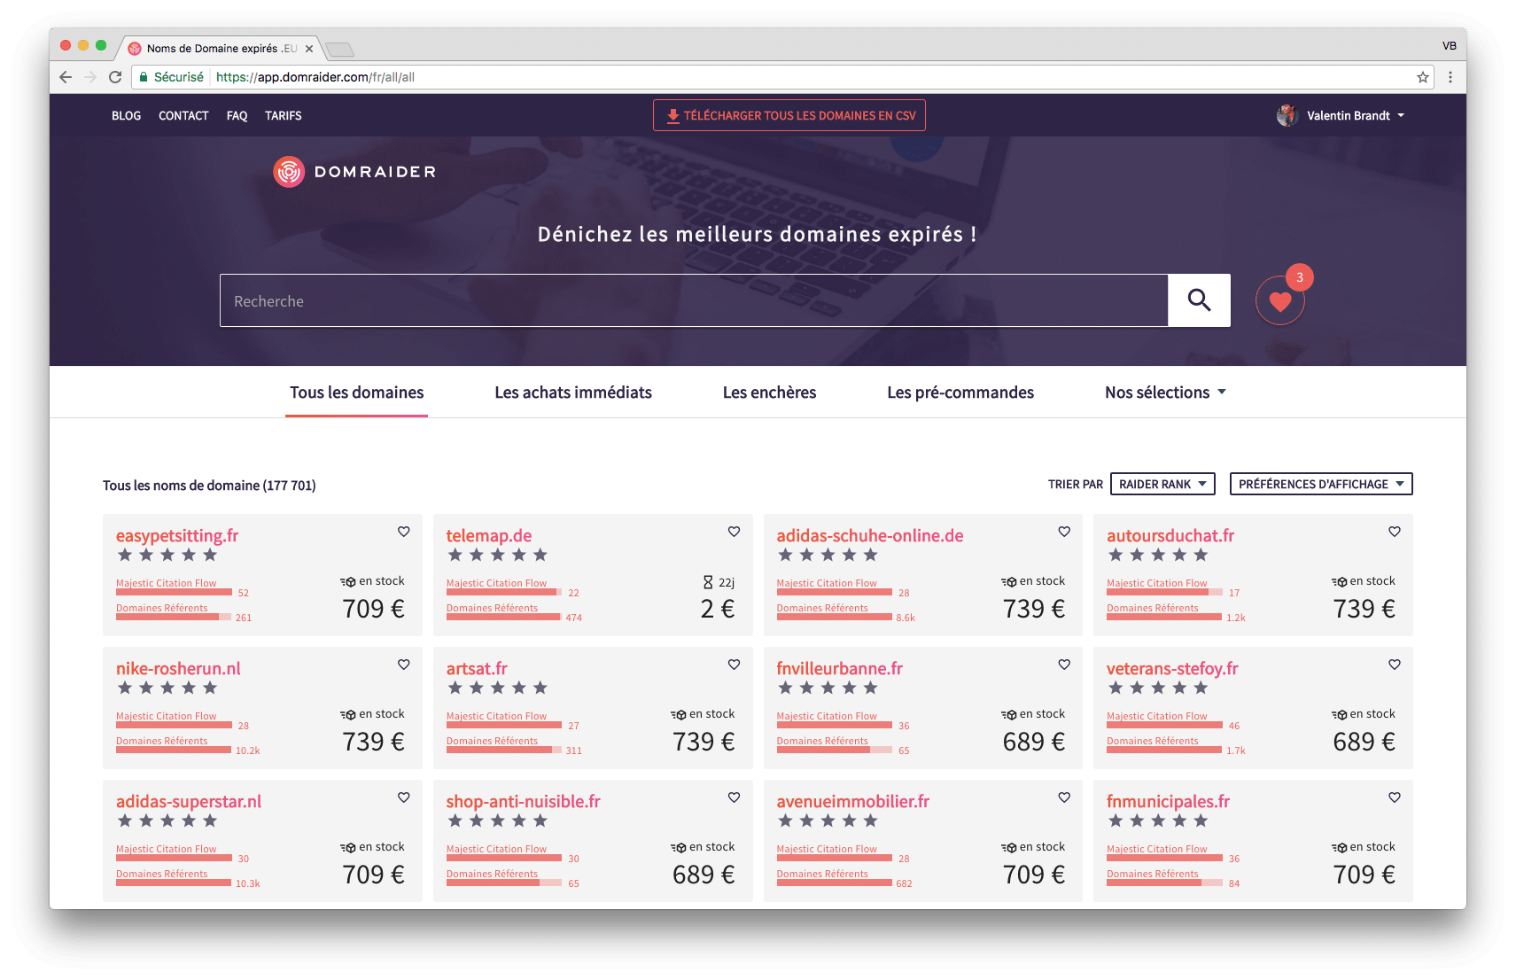Open shop-anti-nuisible.fr domain link
Viewport: 1516px width, 980px height.
[524, 801]
